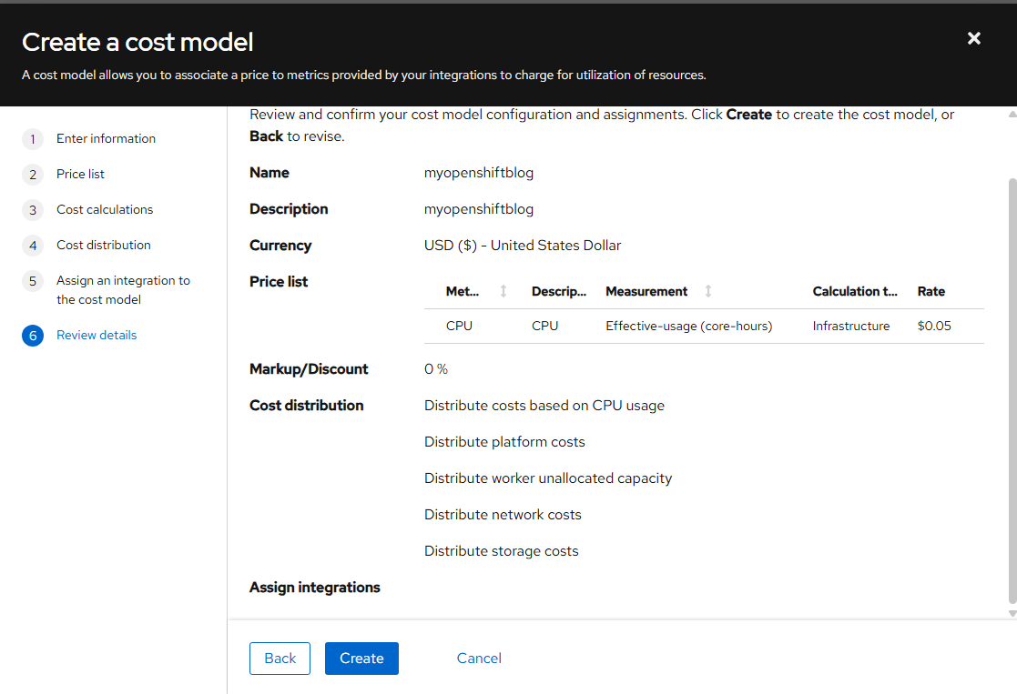
Task: Open the Cost calculations wizard step
Action: [105, 209]
